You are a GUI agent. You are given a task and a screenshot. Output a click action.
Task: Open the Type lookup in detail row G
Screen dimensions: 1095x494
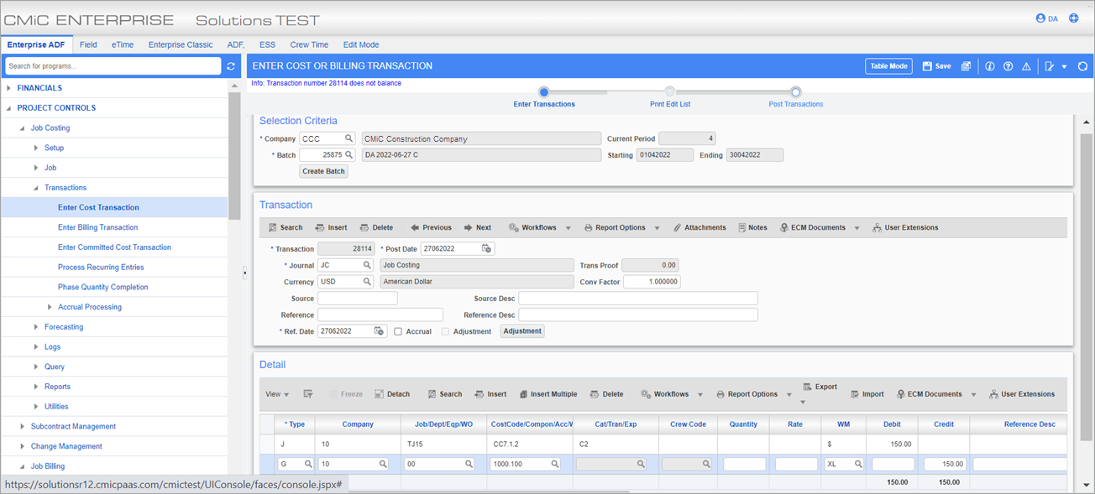coord(308,464)
